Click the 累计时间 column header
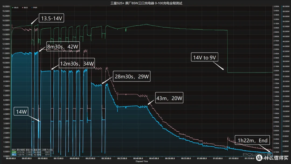The width and height of the screenshot is (291, 164). coord(20,150)
